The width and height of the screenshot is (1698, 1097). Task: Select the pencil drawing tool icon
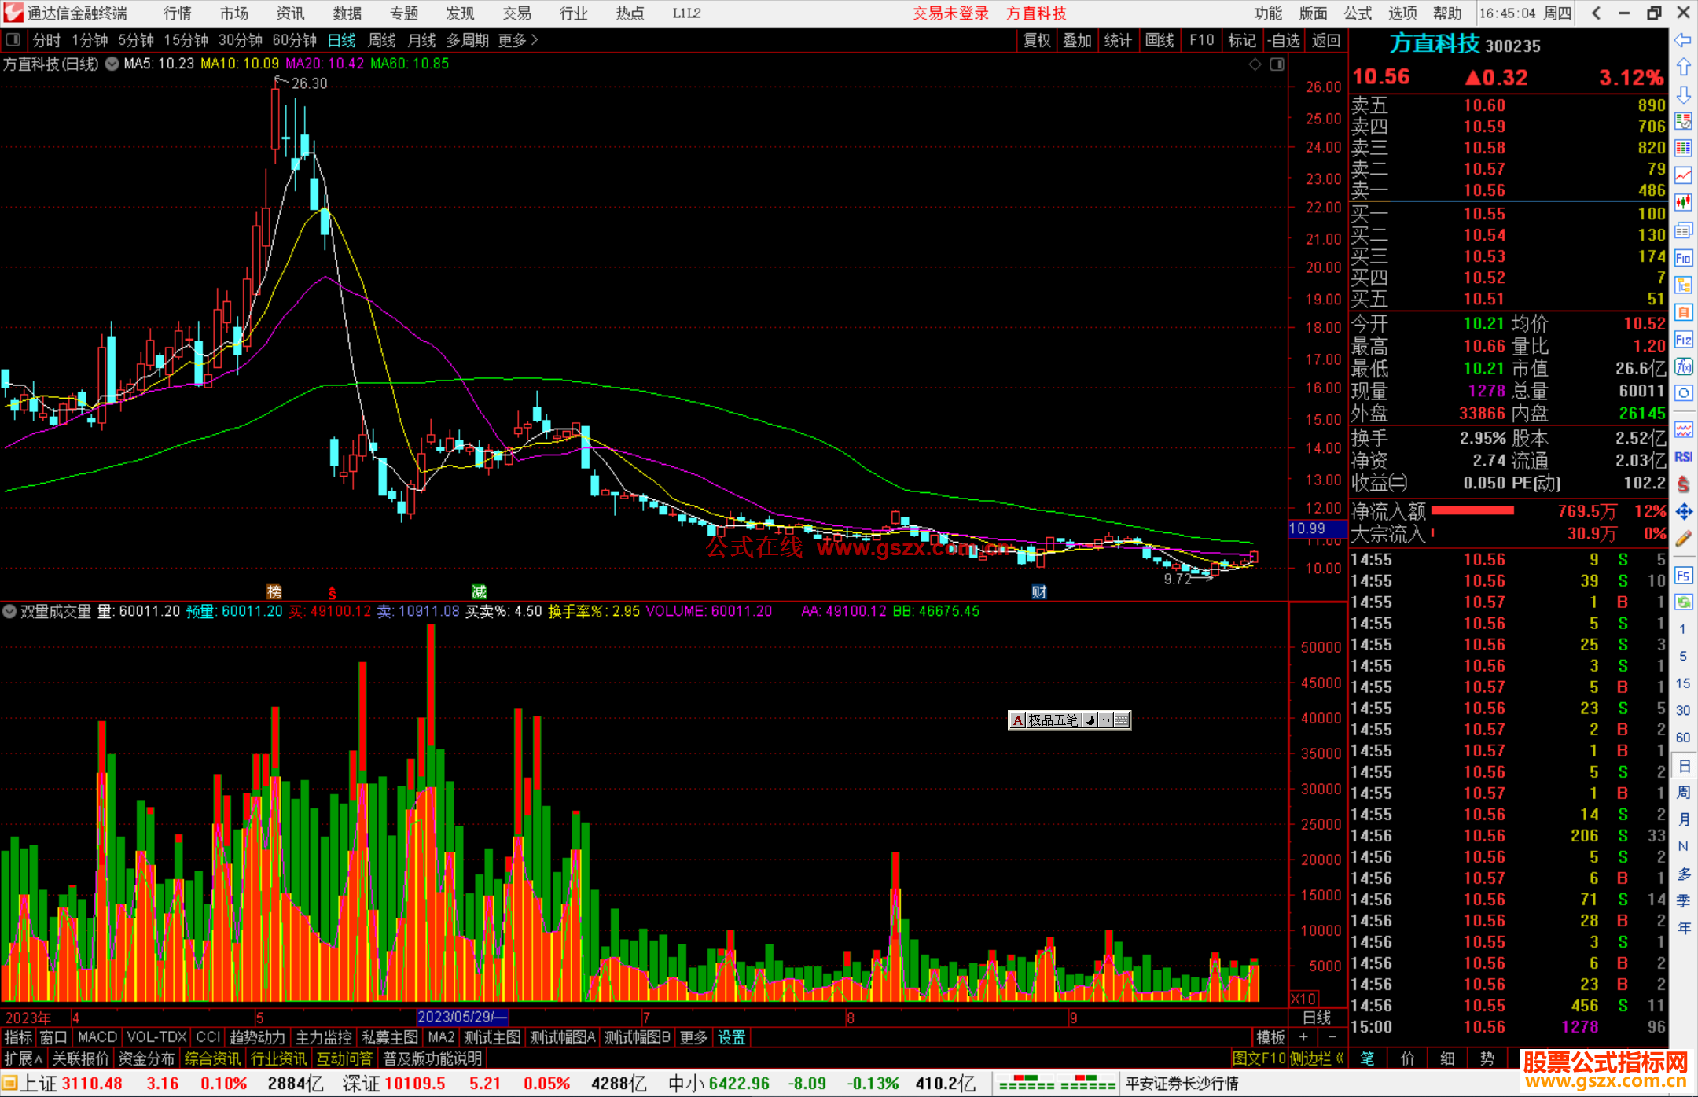click(1683, 539)
